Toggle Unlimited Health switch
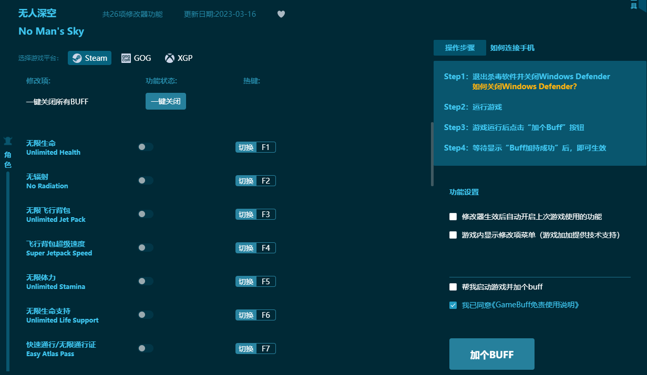This screenshot has height=375, width=647. (x=146, y=147)
